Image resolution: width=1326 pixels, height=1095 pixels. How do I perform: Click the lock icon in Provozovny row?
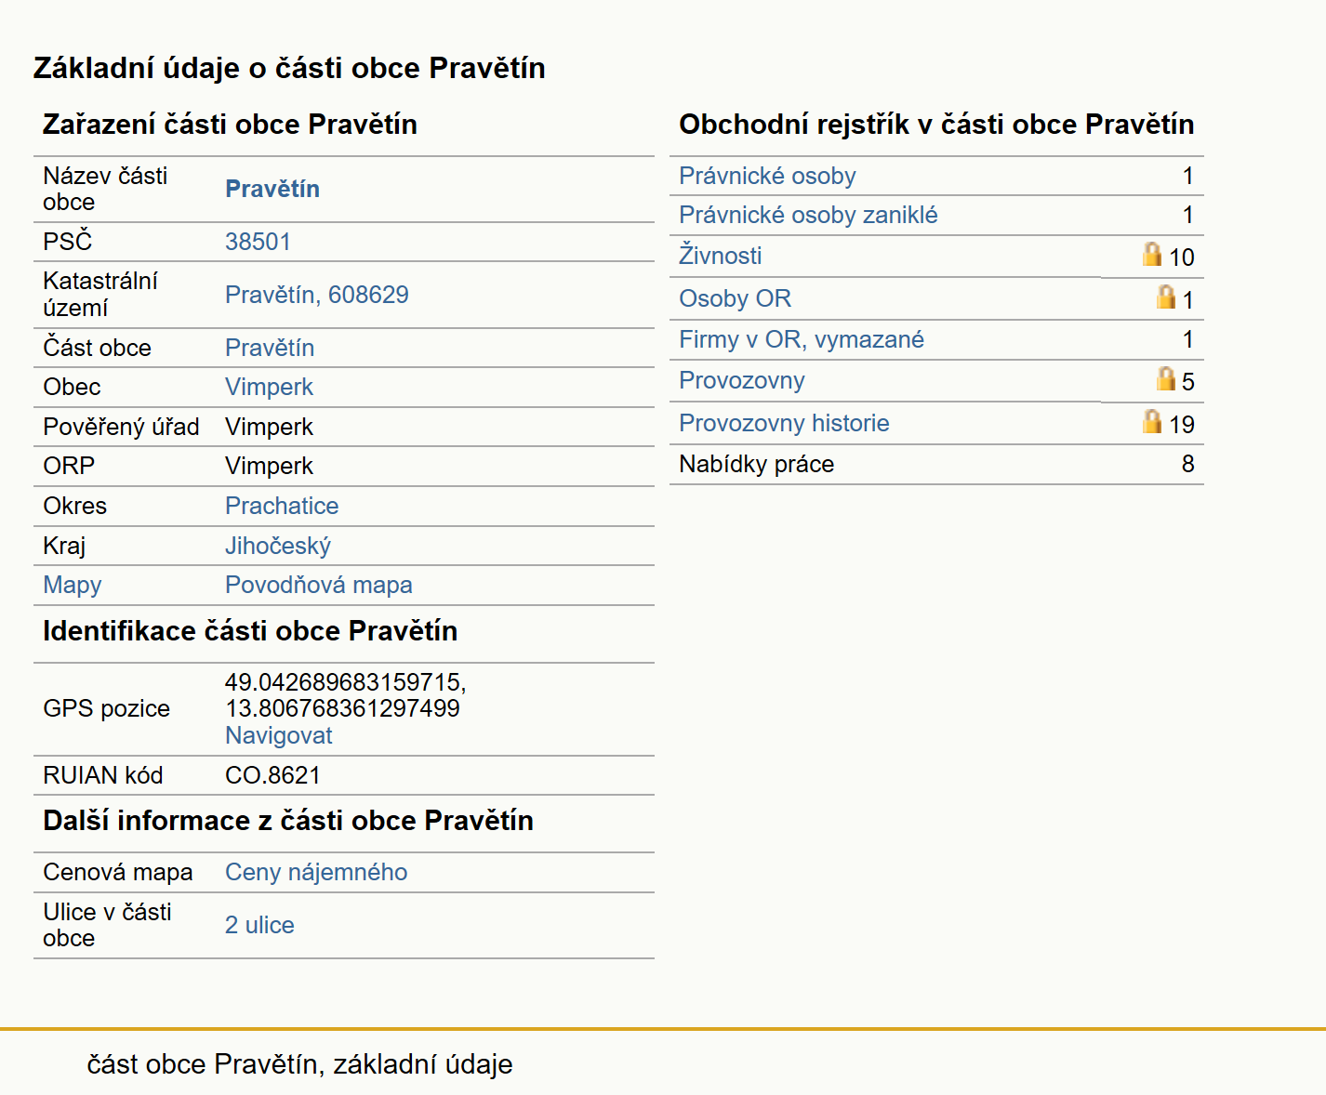click(1166, 378)
